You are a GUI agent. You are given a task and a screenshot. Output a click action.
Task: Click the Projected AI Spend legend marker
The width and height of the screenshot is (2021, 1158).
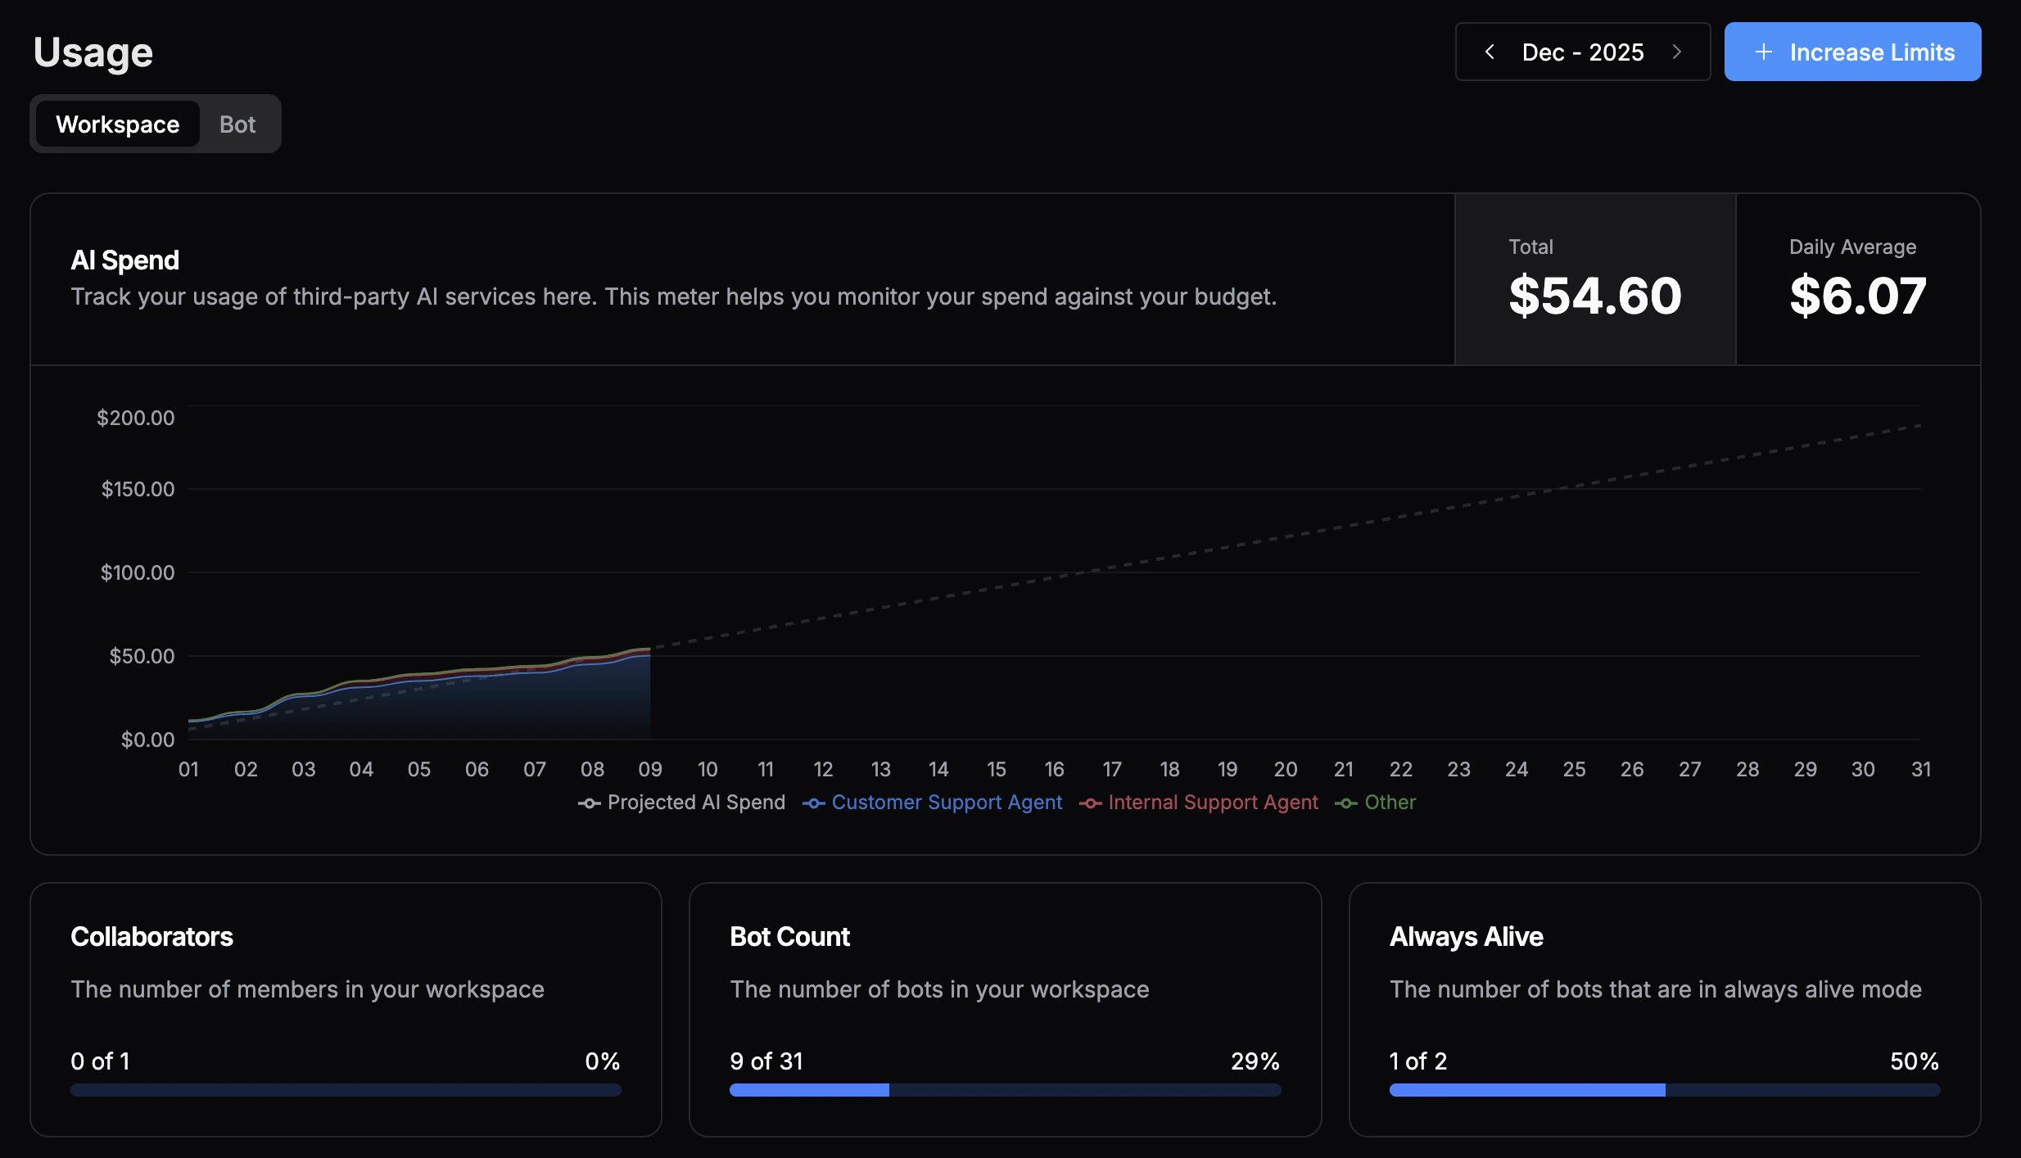[589, 803]
